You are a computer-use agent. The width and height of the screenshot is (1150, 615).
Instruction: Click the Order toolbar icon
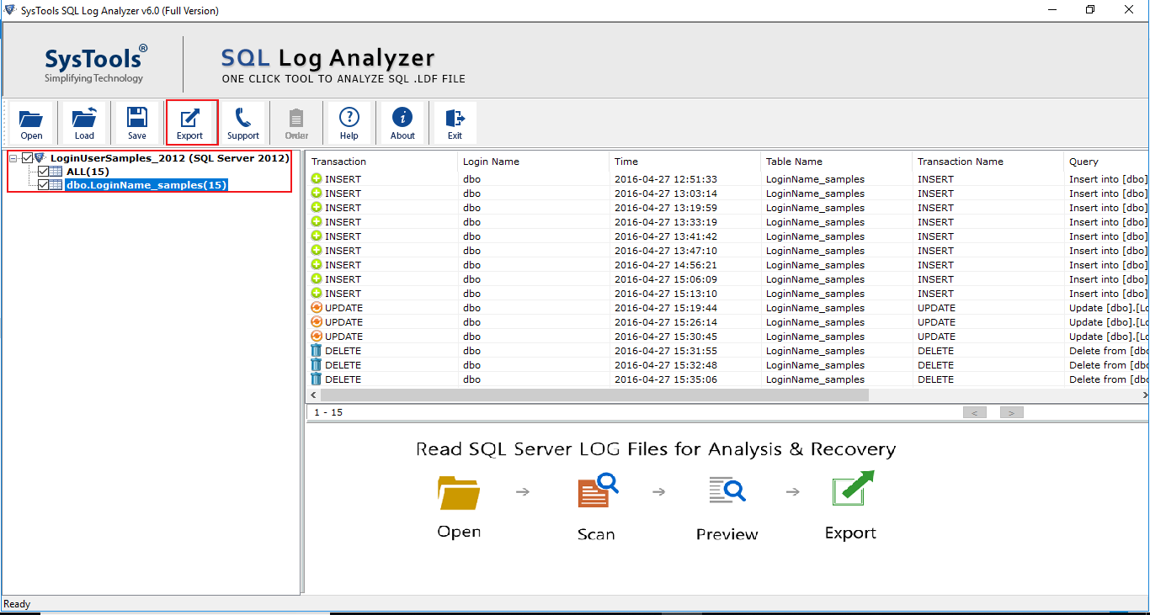coord(296,123)
